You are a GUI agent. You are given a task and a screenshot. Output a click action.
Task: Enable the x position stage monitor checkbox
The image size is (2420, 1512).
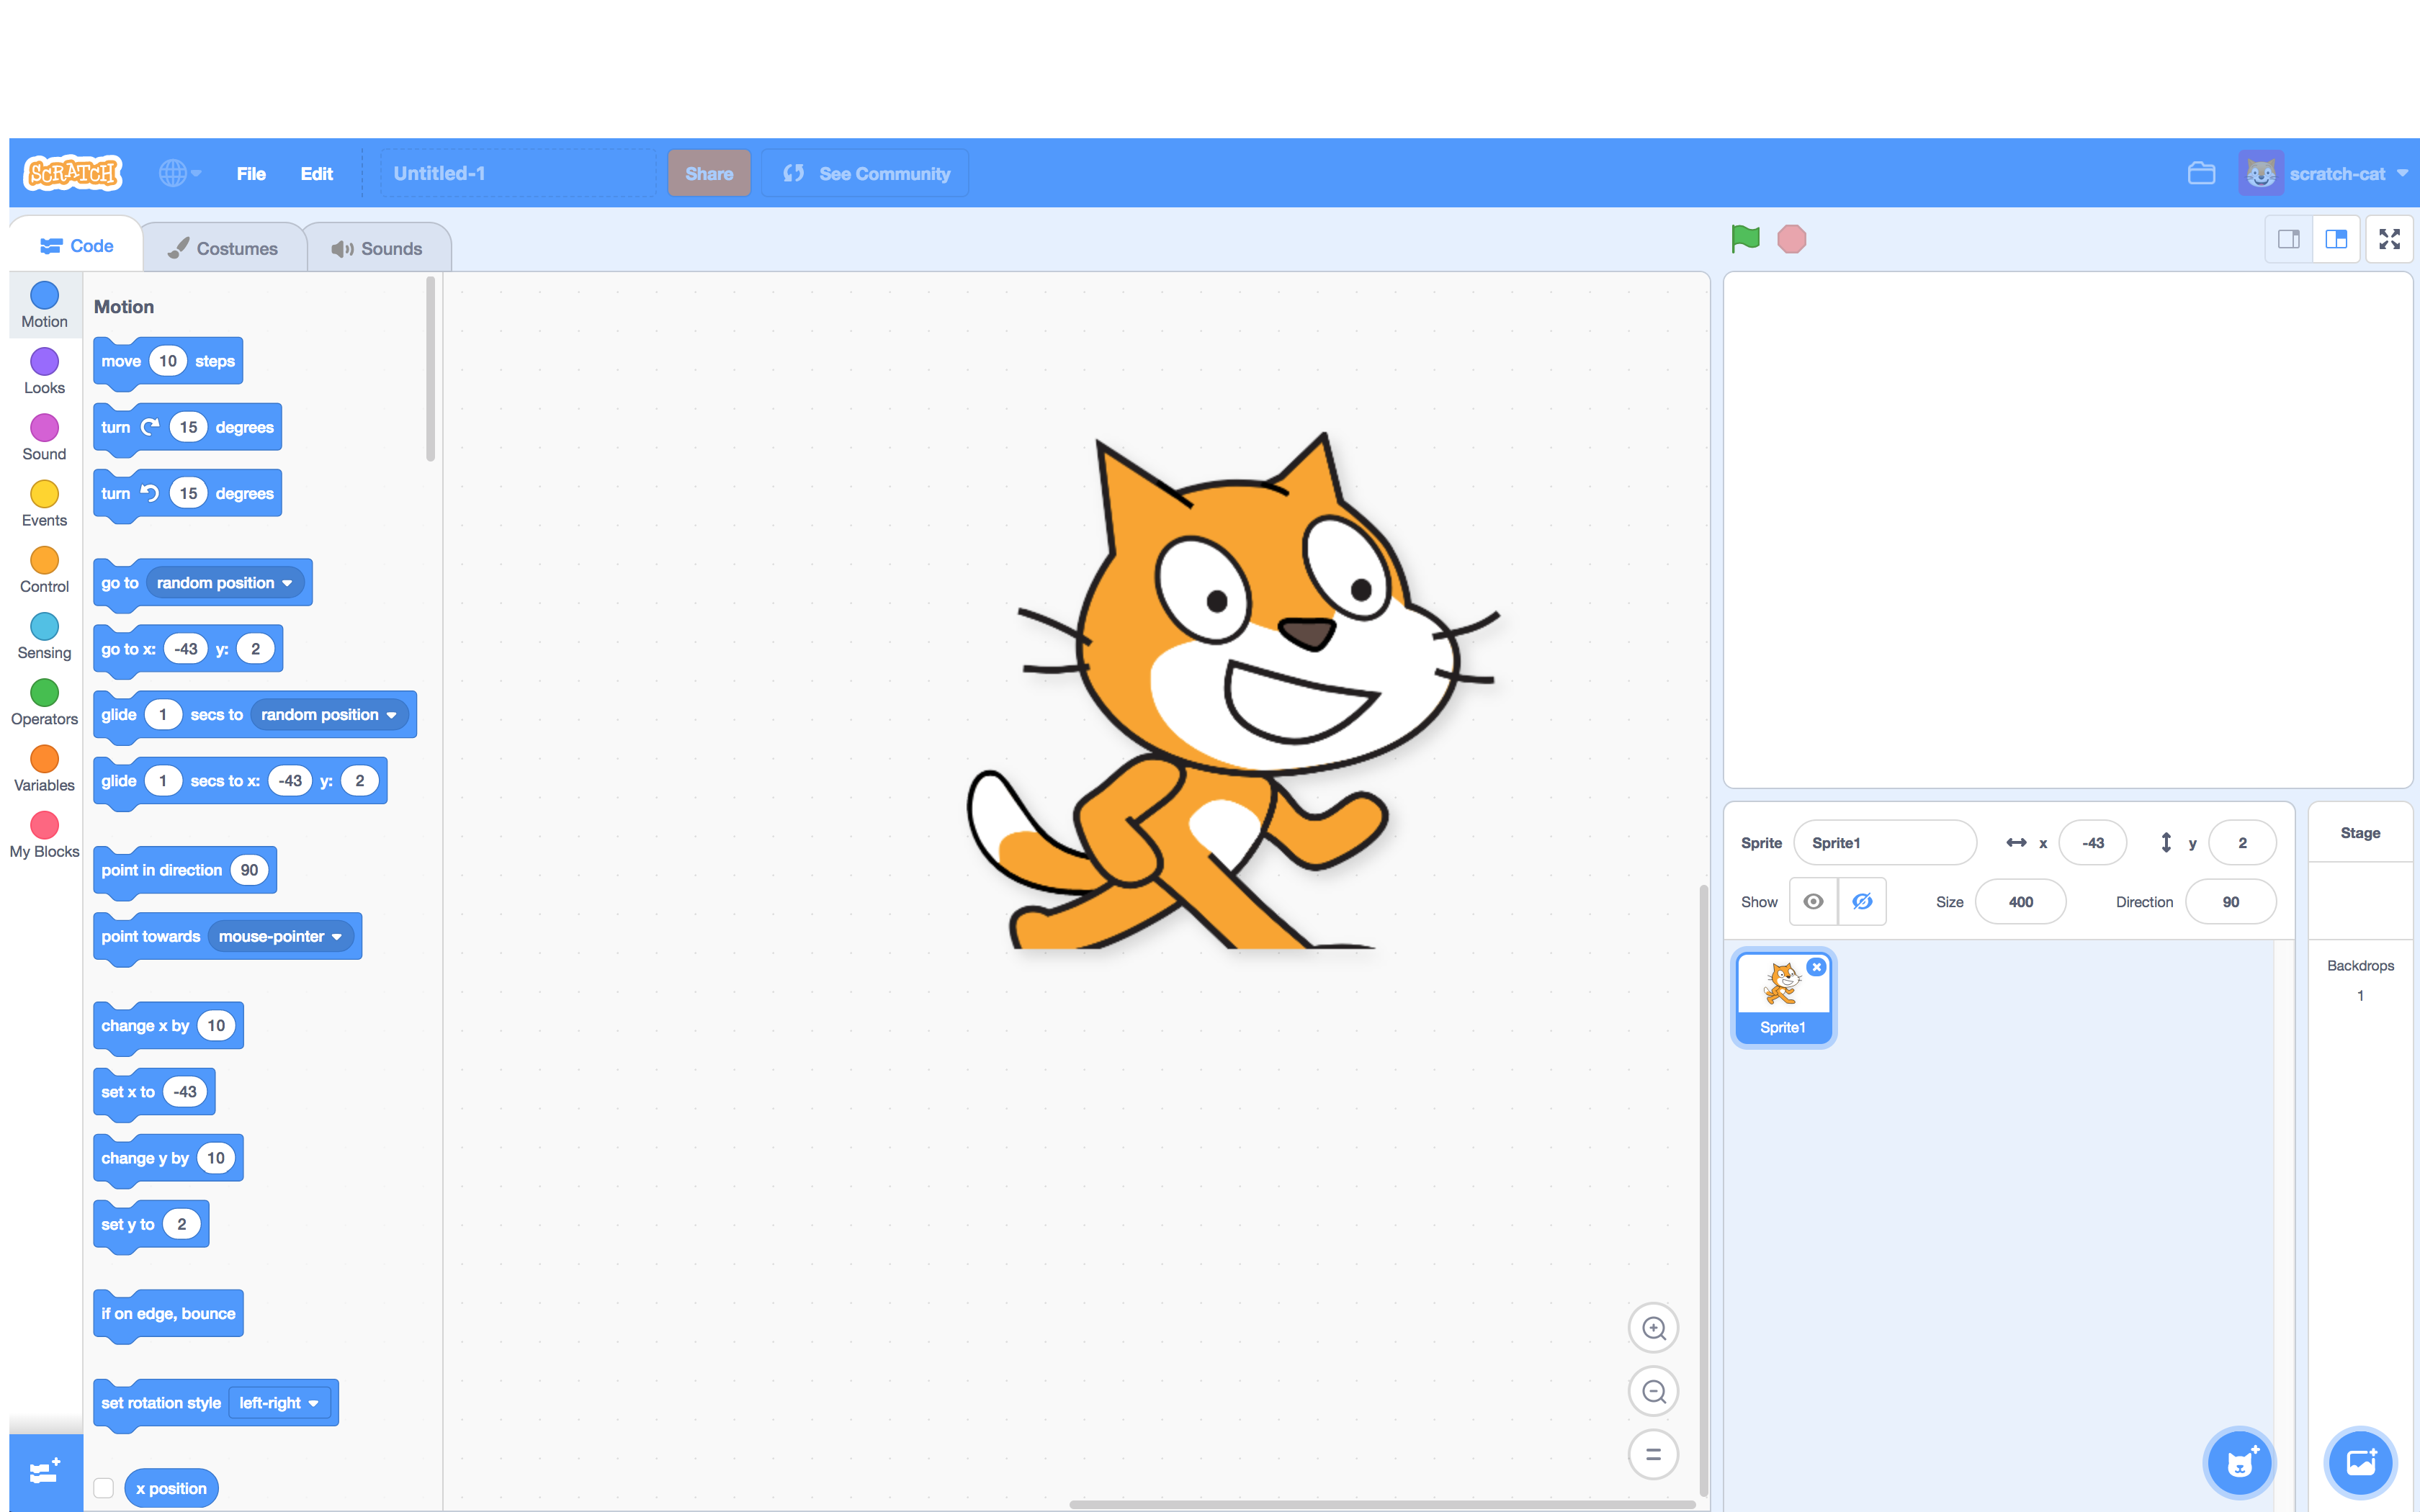point(104,1487)
